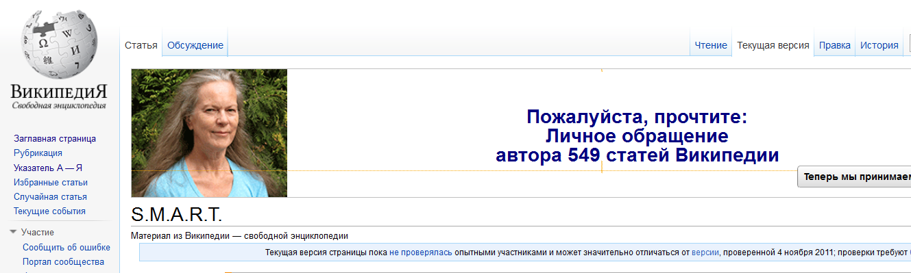
Task: Click the woman's photo in banner
Action: 209,133
